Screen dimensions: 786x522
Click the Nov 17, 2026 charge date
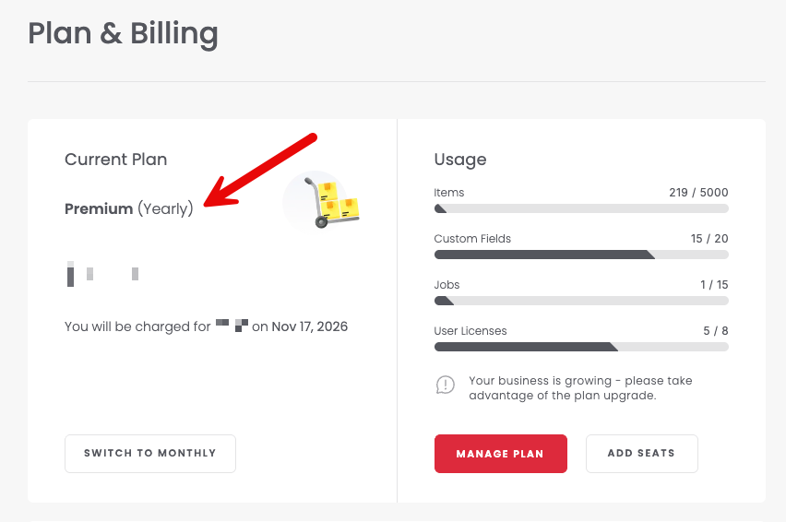tap(310, 326)
